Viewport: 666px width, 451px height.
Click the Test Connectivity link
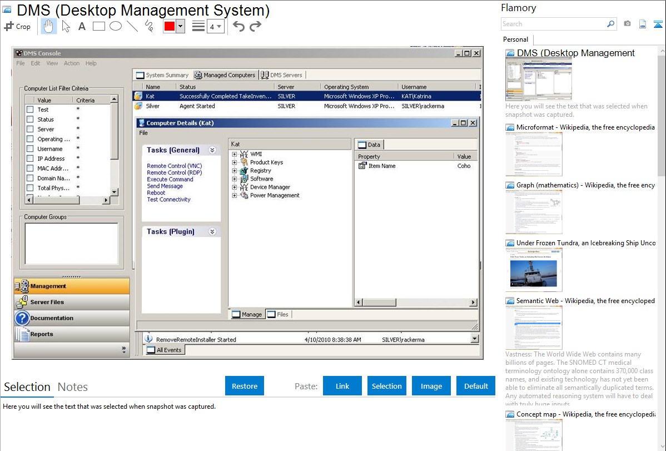(168, 199)
